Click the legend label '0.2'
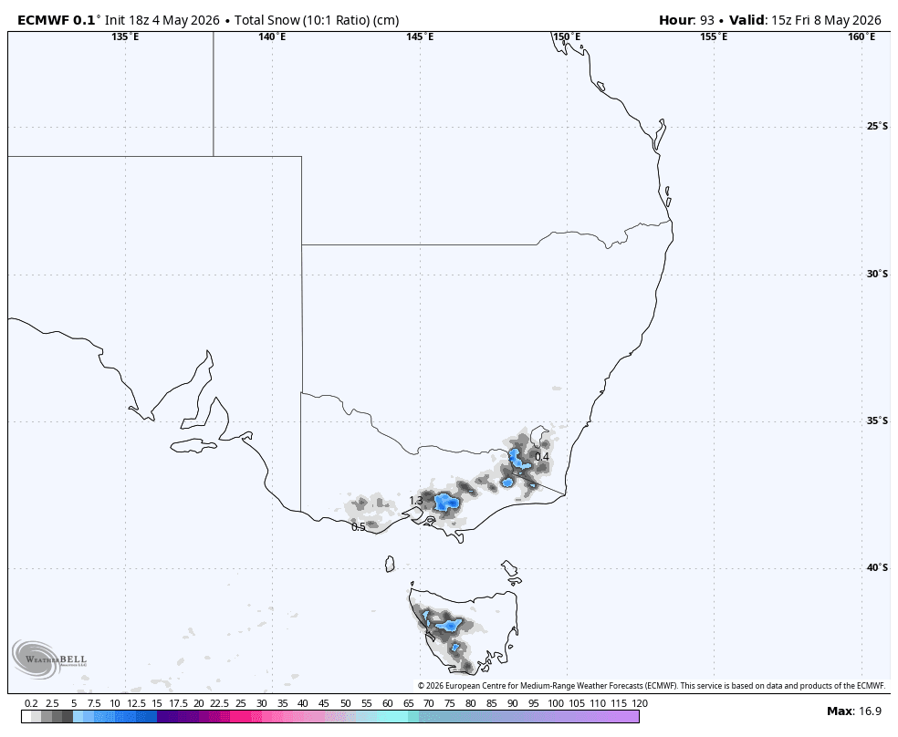 pyautogui.click(x=31, y=703)
